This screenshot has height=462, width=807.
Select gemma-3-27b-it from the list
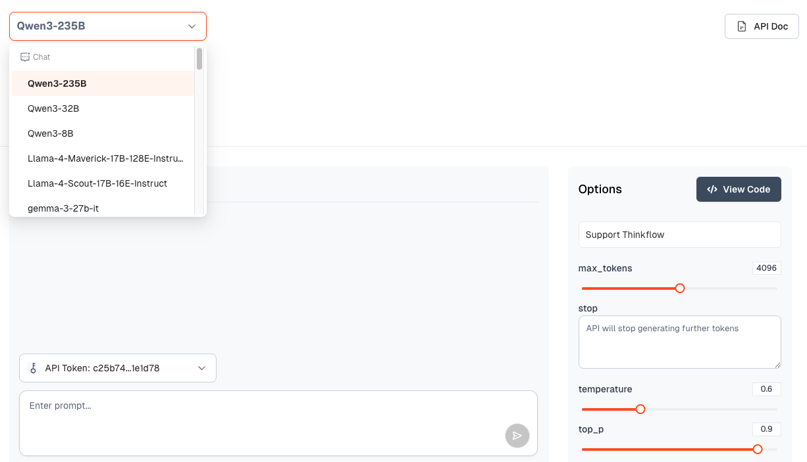pos(63,208)
